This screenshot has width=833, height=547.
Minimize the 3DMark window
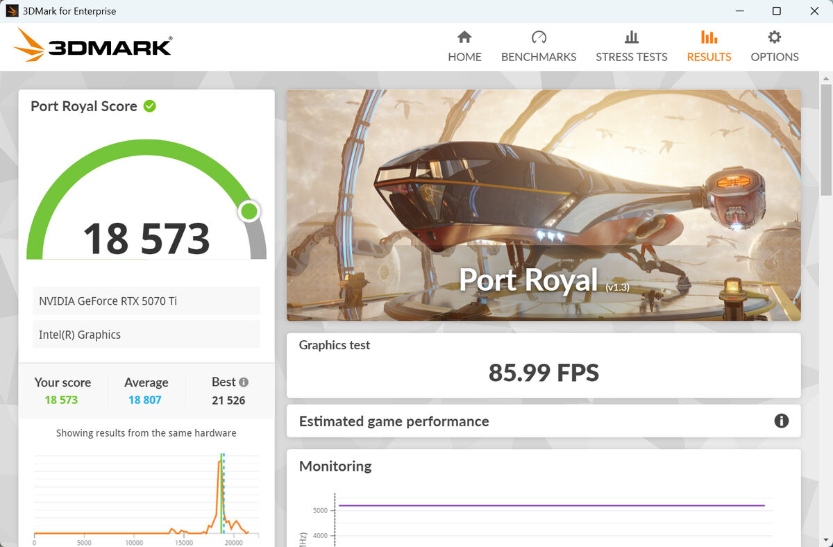tap(739, 11)
